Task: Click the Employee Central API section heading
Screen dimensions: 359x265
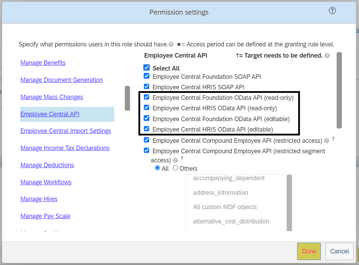Action: (x=175, y=56)
